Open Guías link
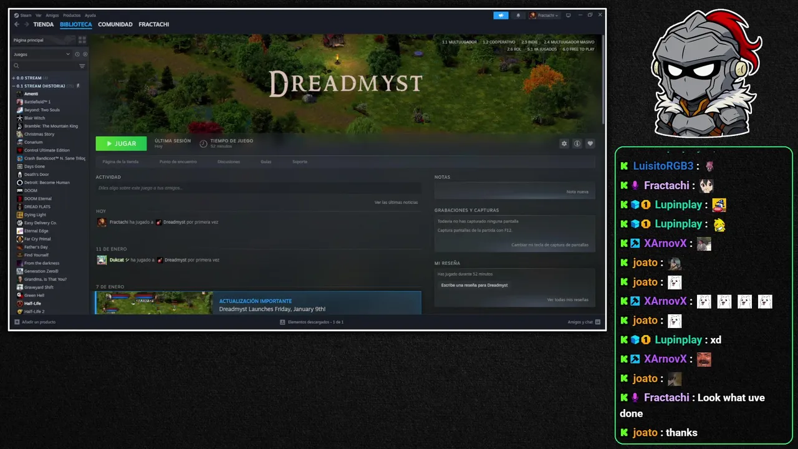798x449 pixels. click(266, 162)
